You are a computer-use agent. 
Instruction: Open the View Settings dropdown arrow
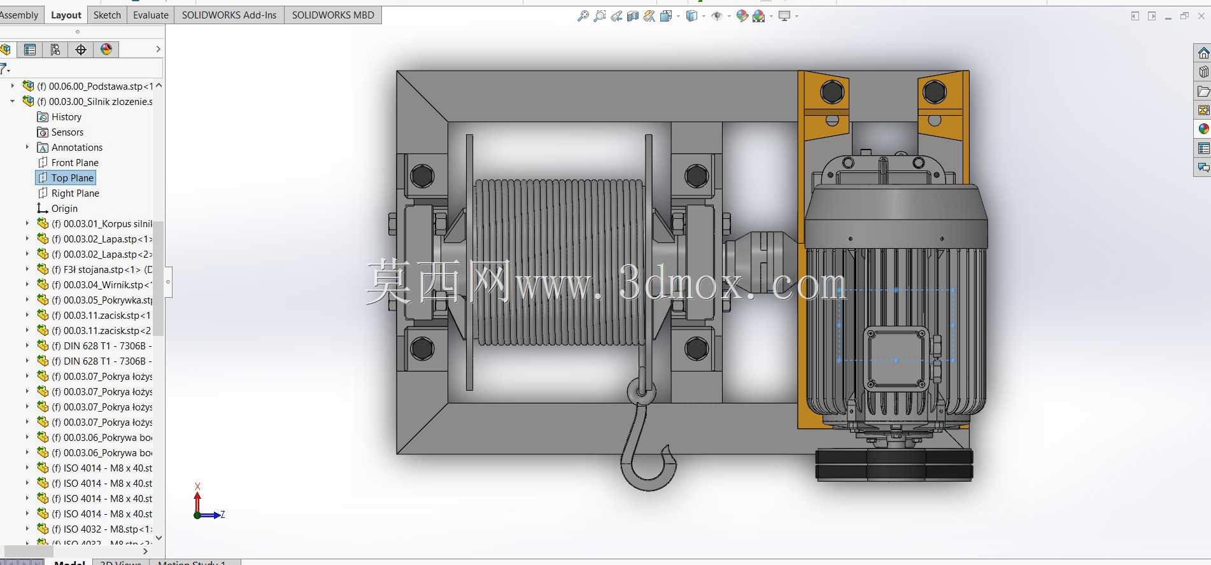(x=797, y=16)
